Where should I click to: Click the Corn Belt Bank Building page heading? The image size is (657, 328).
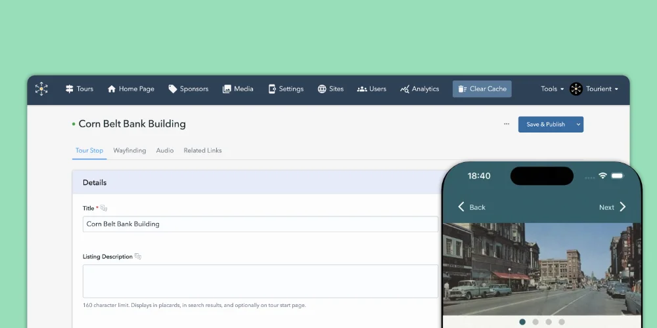pyautogui.click(x=132, y=124)
